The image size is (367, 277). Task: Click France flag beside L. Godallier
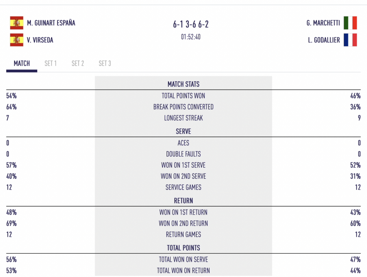click(x=350, y=40)
